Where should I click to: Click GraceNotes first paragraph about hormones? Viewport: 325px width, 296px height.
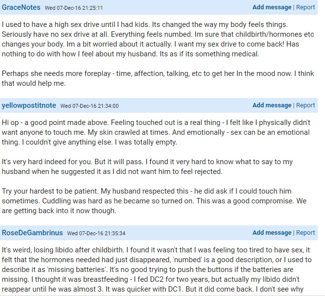[158, 39]
